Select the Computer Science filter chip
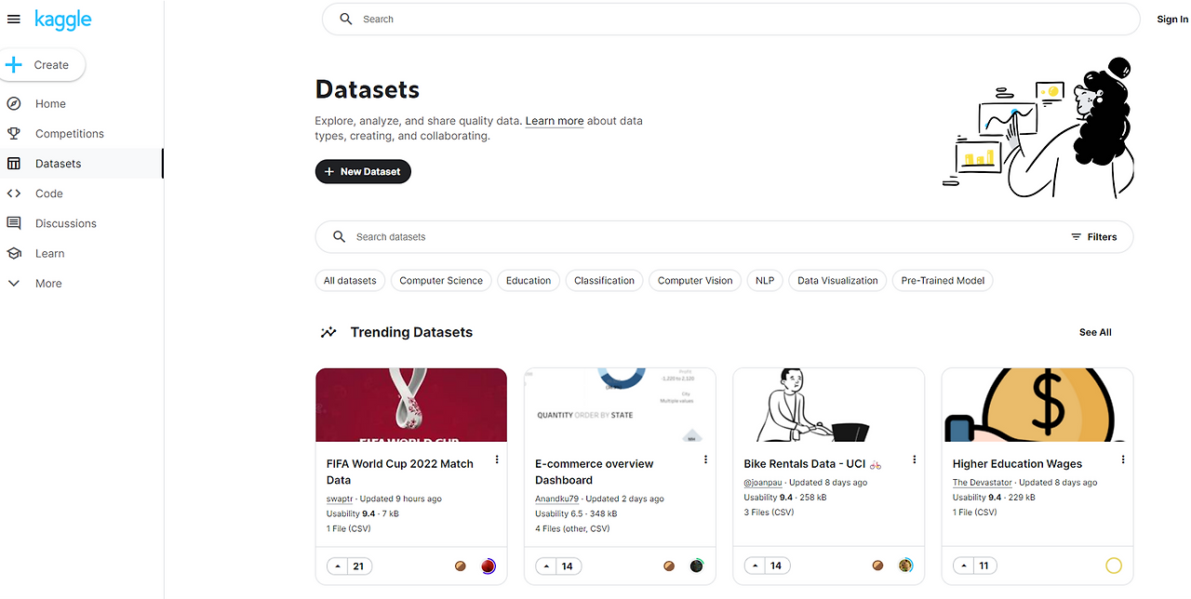 pos(441,281)
